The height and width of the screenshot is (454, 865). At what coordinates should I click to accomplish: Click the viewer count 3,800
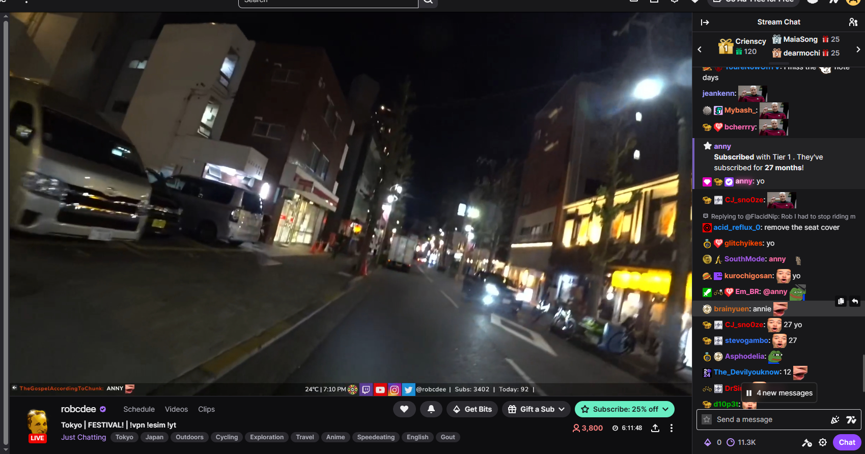coord(588,428)
